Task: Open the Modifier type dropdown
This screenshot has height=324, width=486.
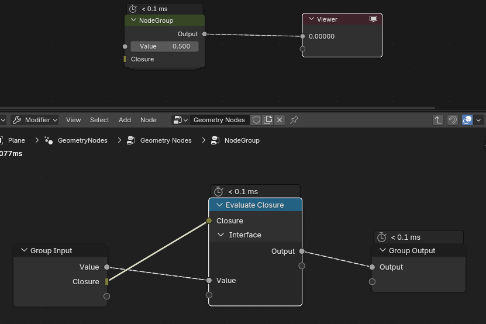Action: [x=35, y=120]
